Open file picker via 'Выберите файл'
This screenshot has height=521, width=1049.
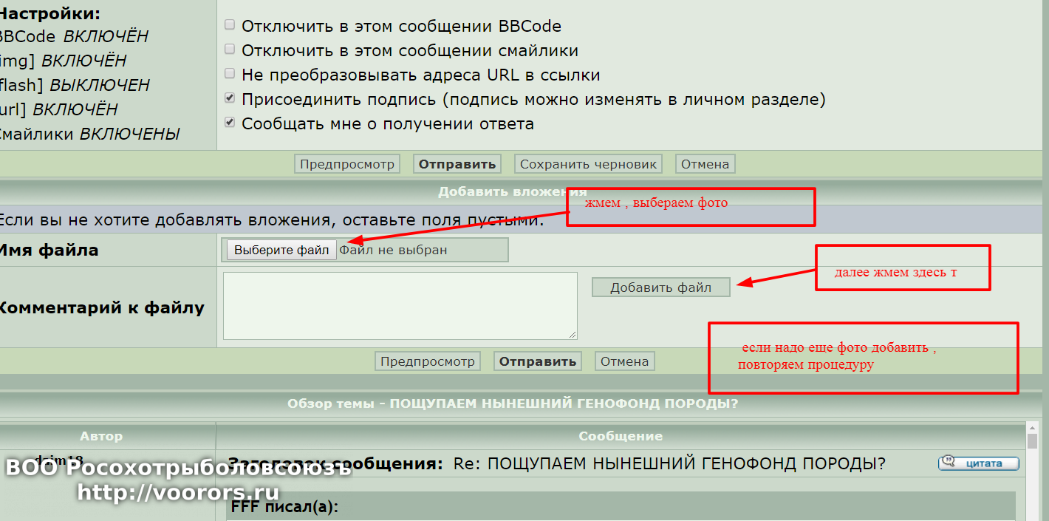click(281, 250)
